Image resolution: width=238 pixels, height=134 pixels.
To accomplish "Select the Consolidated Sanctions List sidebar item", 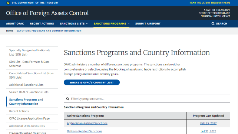I will point(32,75).
